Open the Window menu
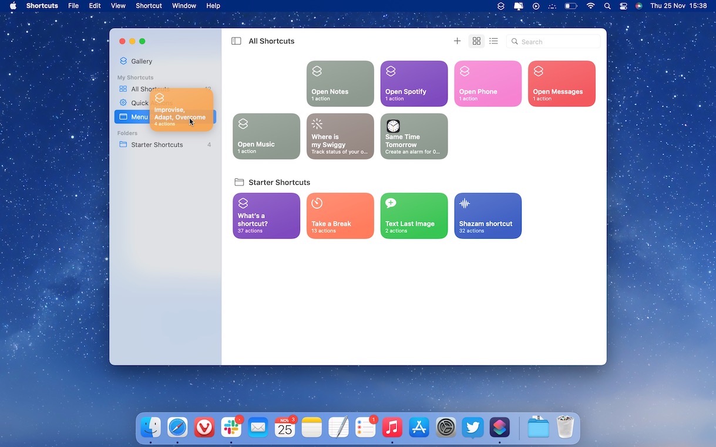716x447 pixels. 184,6
